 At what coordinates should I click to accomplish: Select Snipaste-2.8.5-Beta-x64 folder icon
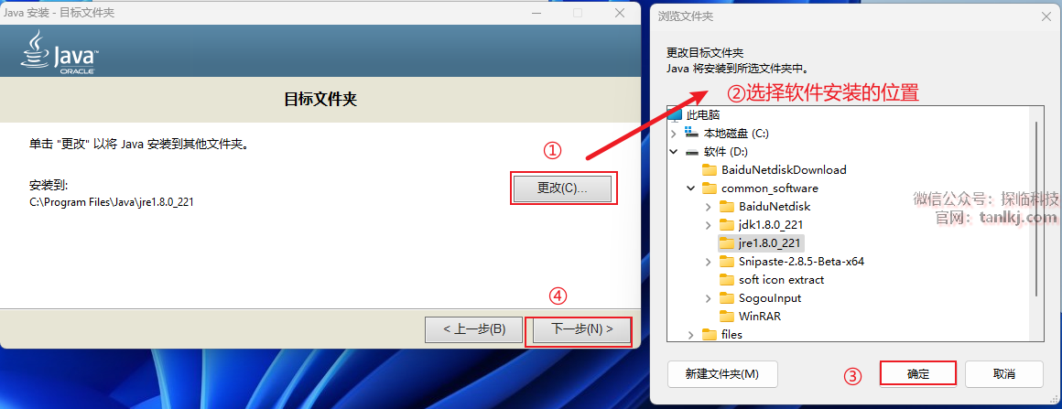[727, 261]
